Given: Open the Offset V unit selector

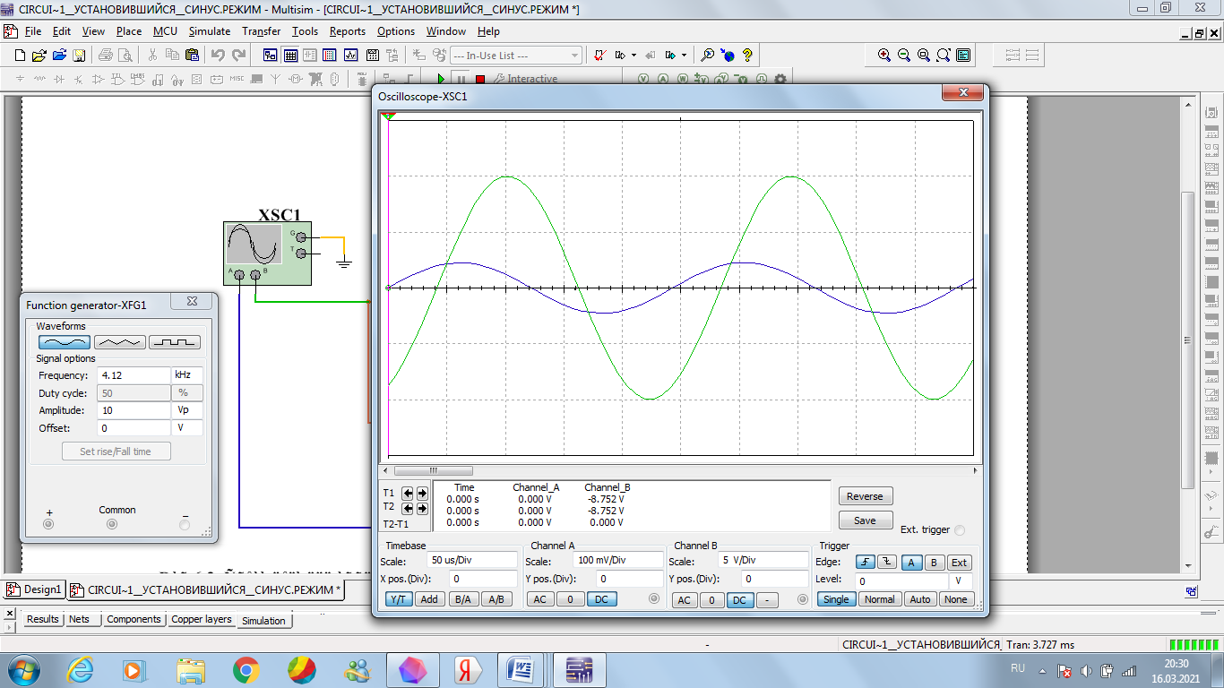Looking at the screenshot, I should point(186,428).
